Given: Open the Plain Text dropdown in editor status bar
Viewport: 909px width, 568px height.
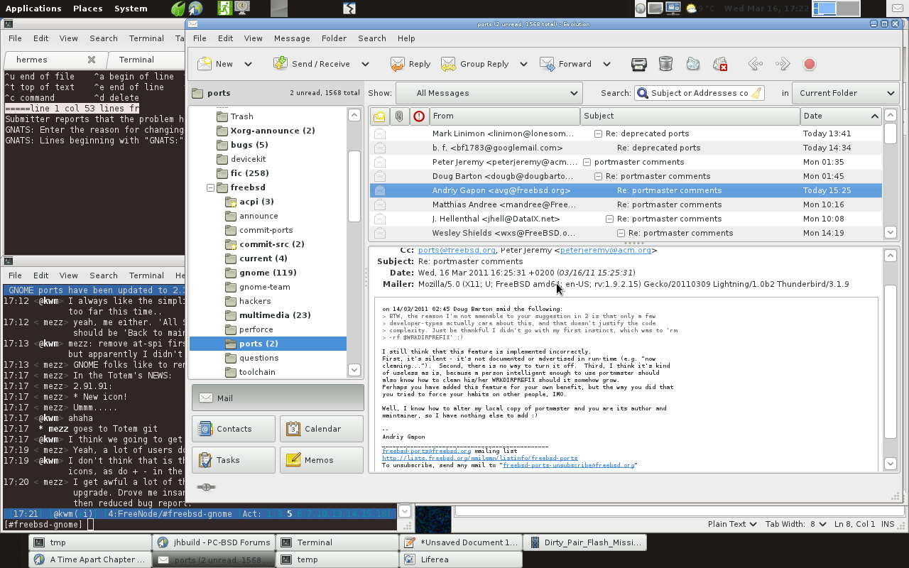Looking at the screenshot, I should [x=731, y=524].
